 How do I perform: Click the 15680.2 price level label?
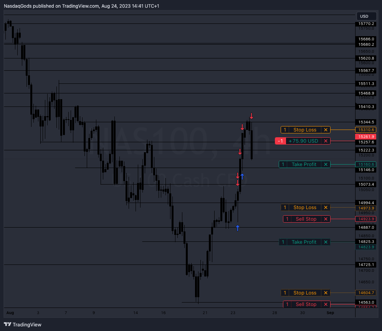(365, 44)
